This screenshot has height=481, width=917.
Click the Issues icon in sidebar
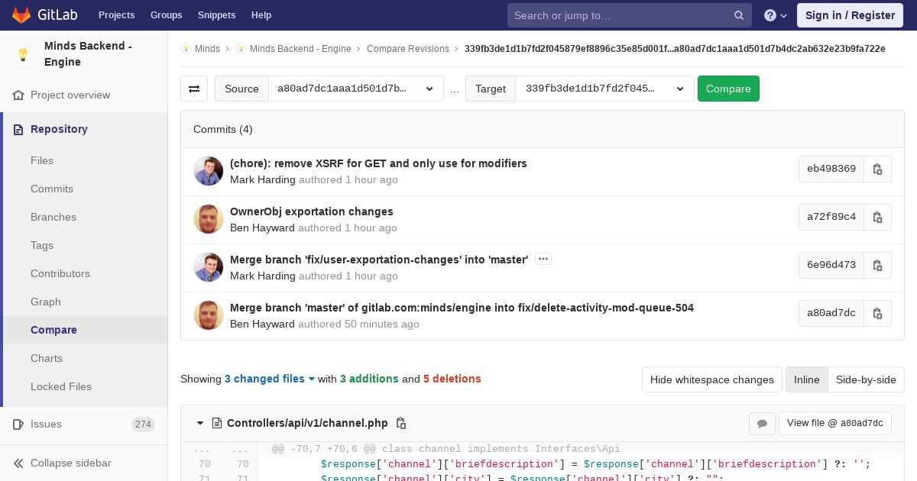(x=18, y=425)
